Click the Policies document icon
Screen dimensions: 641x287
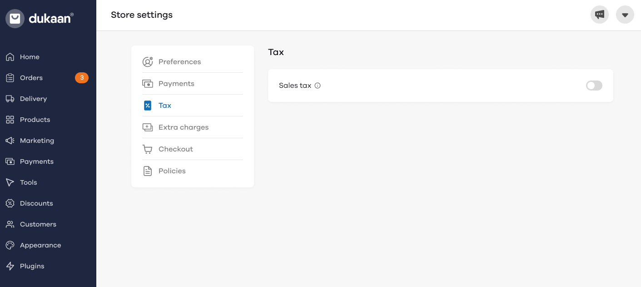coord(148,171)
